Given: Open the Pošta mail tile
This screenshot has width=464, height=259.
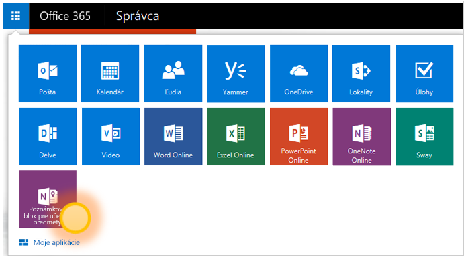Looking at the screenshot, I should tap(48, 74).
